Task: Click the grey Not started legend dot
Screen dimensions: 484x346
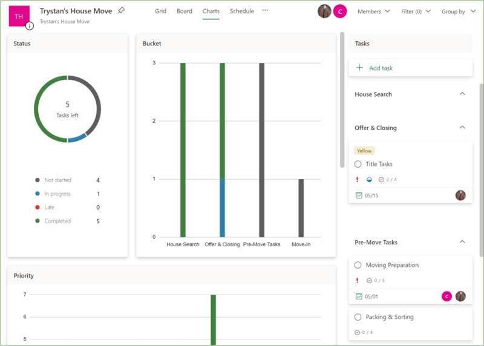Action: pyautogui.click(x=38, y=180)
